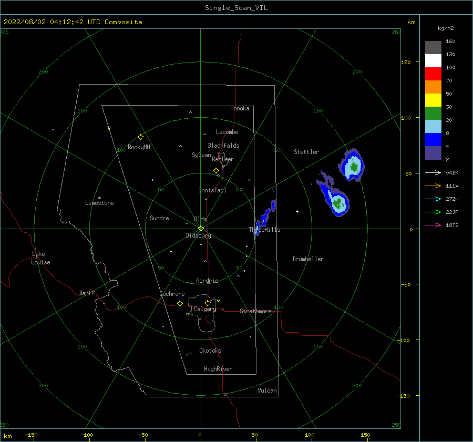Click the Sundre town label
This screenshot has width=473, height=442.
tap(159, 218)
